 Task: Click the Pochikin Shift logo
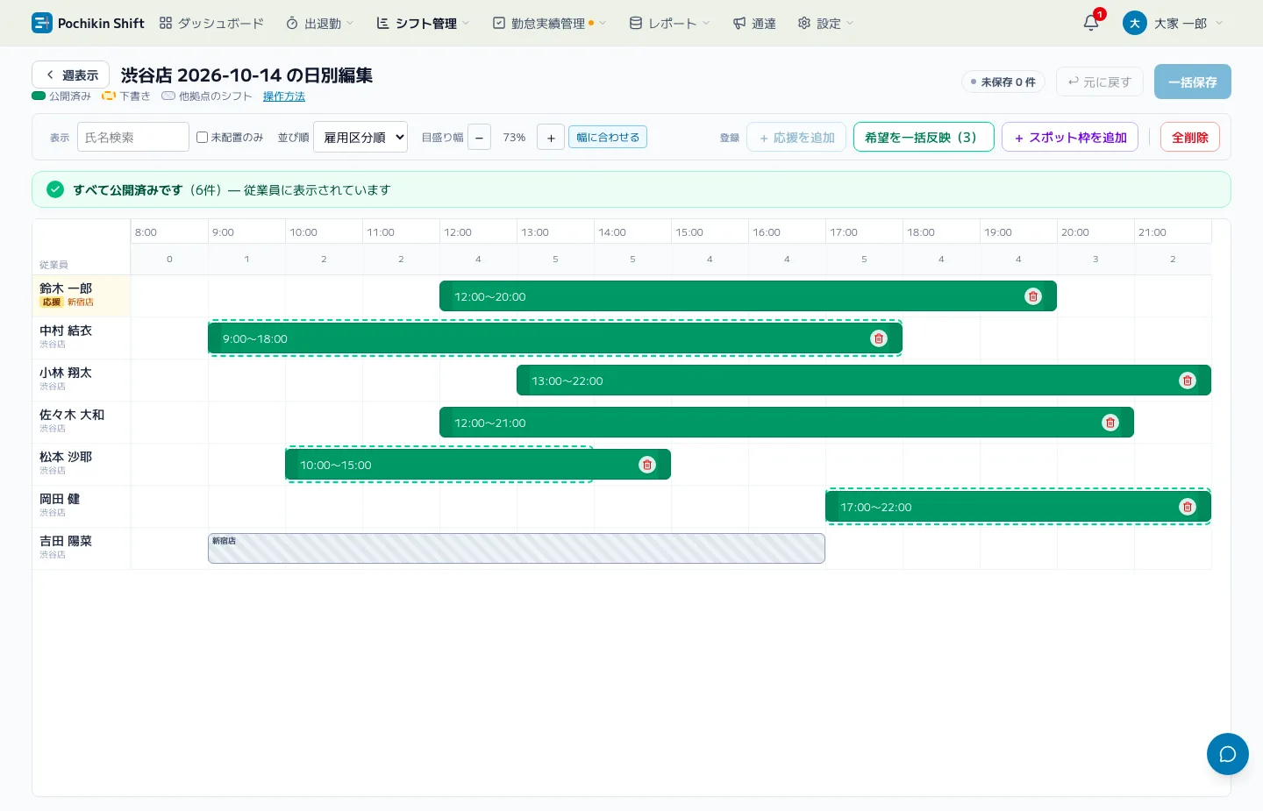tap(88, 23)
